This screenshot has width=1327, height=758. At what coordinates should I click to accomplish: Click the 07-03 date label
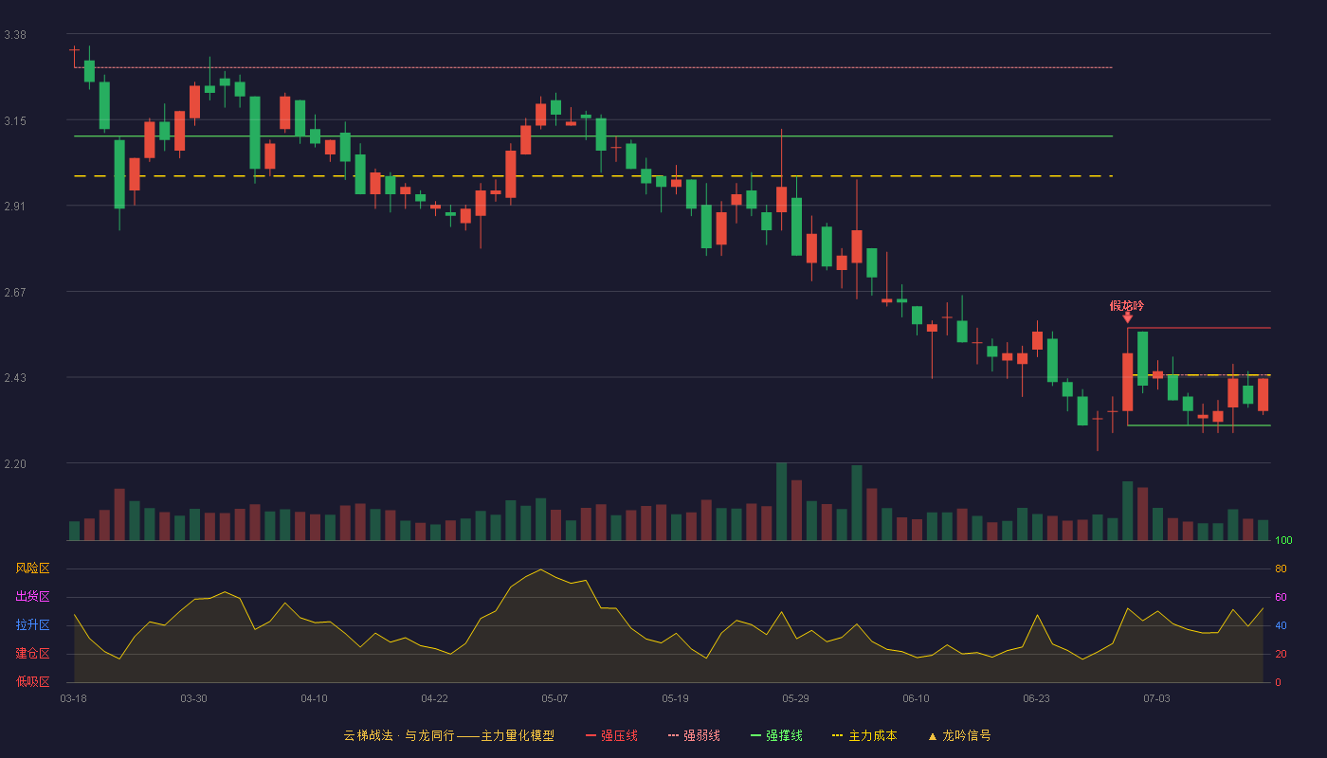1156,698
